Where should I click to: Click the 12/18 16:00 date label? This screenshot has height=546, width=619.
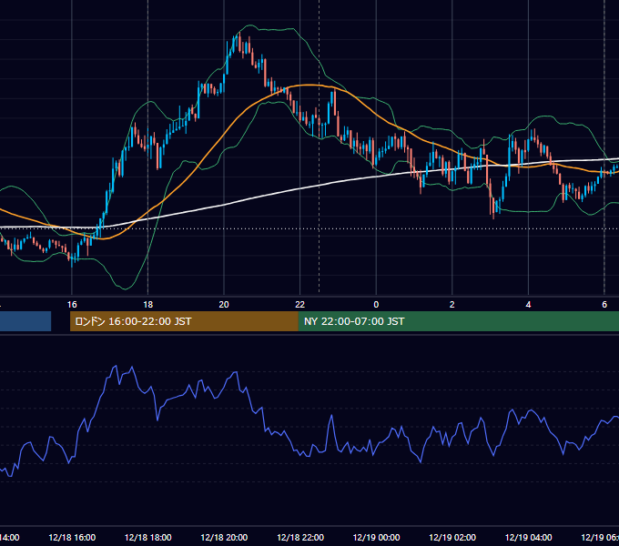point(72,537)
